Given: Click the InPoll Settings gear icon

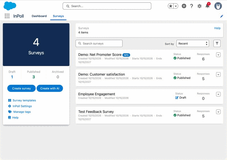Looking at the screenshot, I should (x=10, y=106).
